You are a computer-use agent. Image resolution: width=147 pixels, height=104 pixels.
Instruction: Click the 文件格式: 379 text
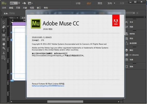pyautogui.click(x=38, y=40)
